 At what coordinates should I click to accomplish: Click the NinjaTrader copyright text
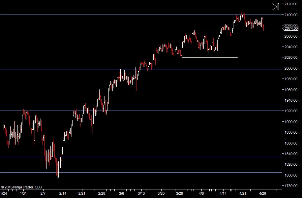21,187
